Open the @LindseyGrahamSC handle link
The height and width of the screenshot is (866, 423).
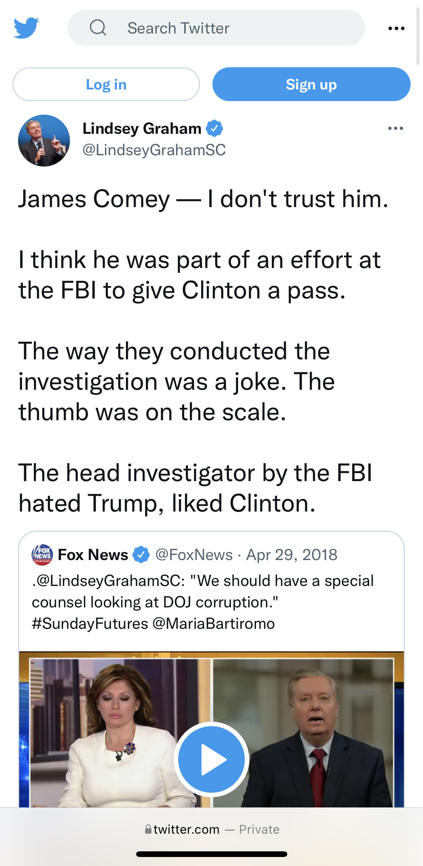154,150
